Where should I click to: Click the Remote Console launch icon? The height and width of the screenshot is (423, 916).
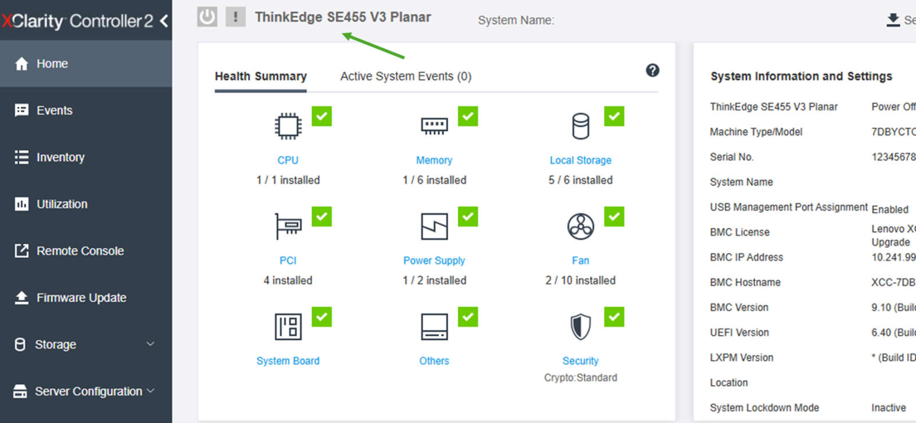(21, 251)
